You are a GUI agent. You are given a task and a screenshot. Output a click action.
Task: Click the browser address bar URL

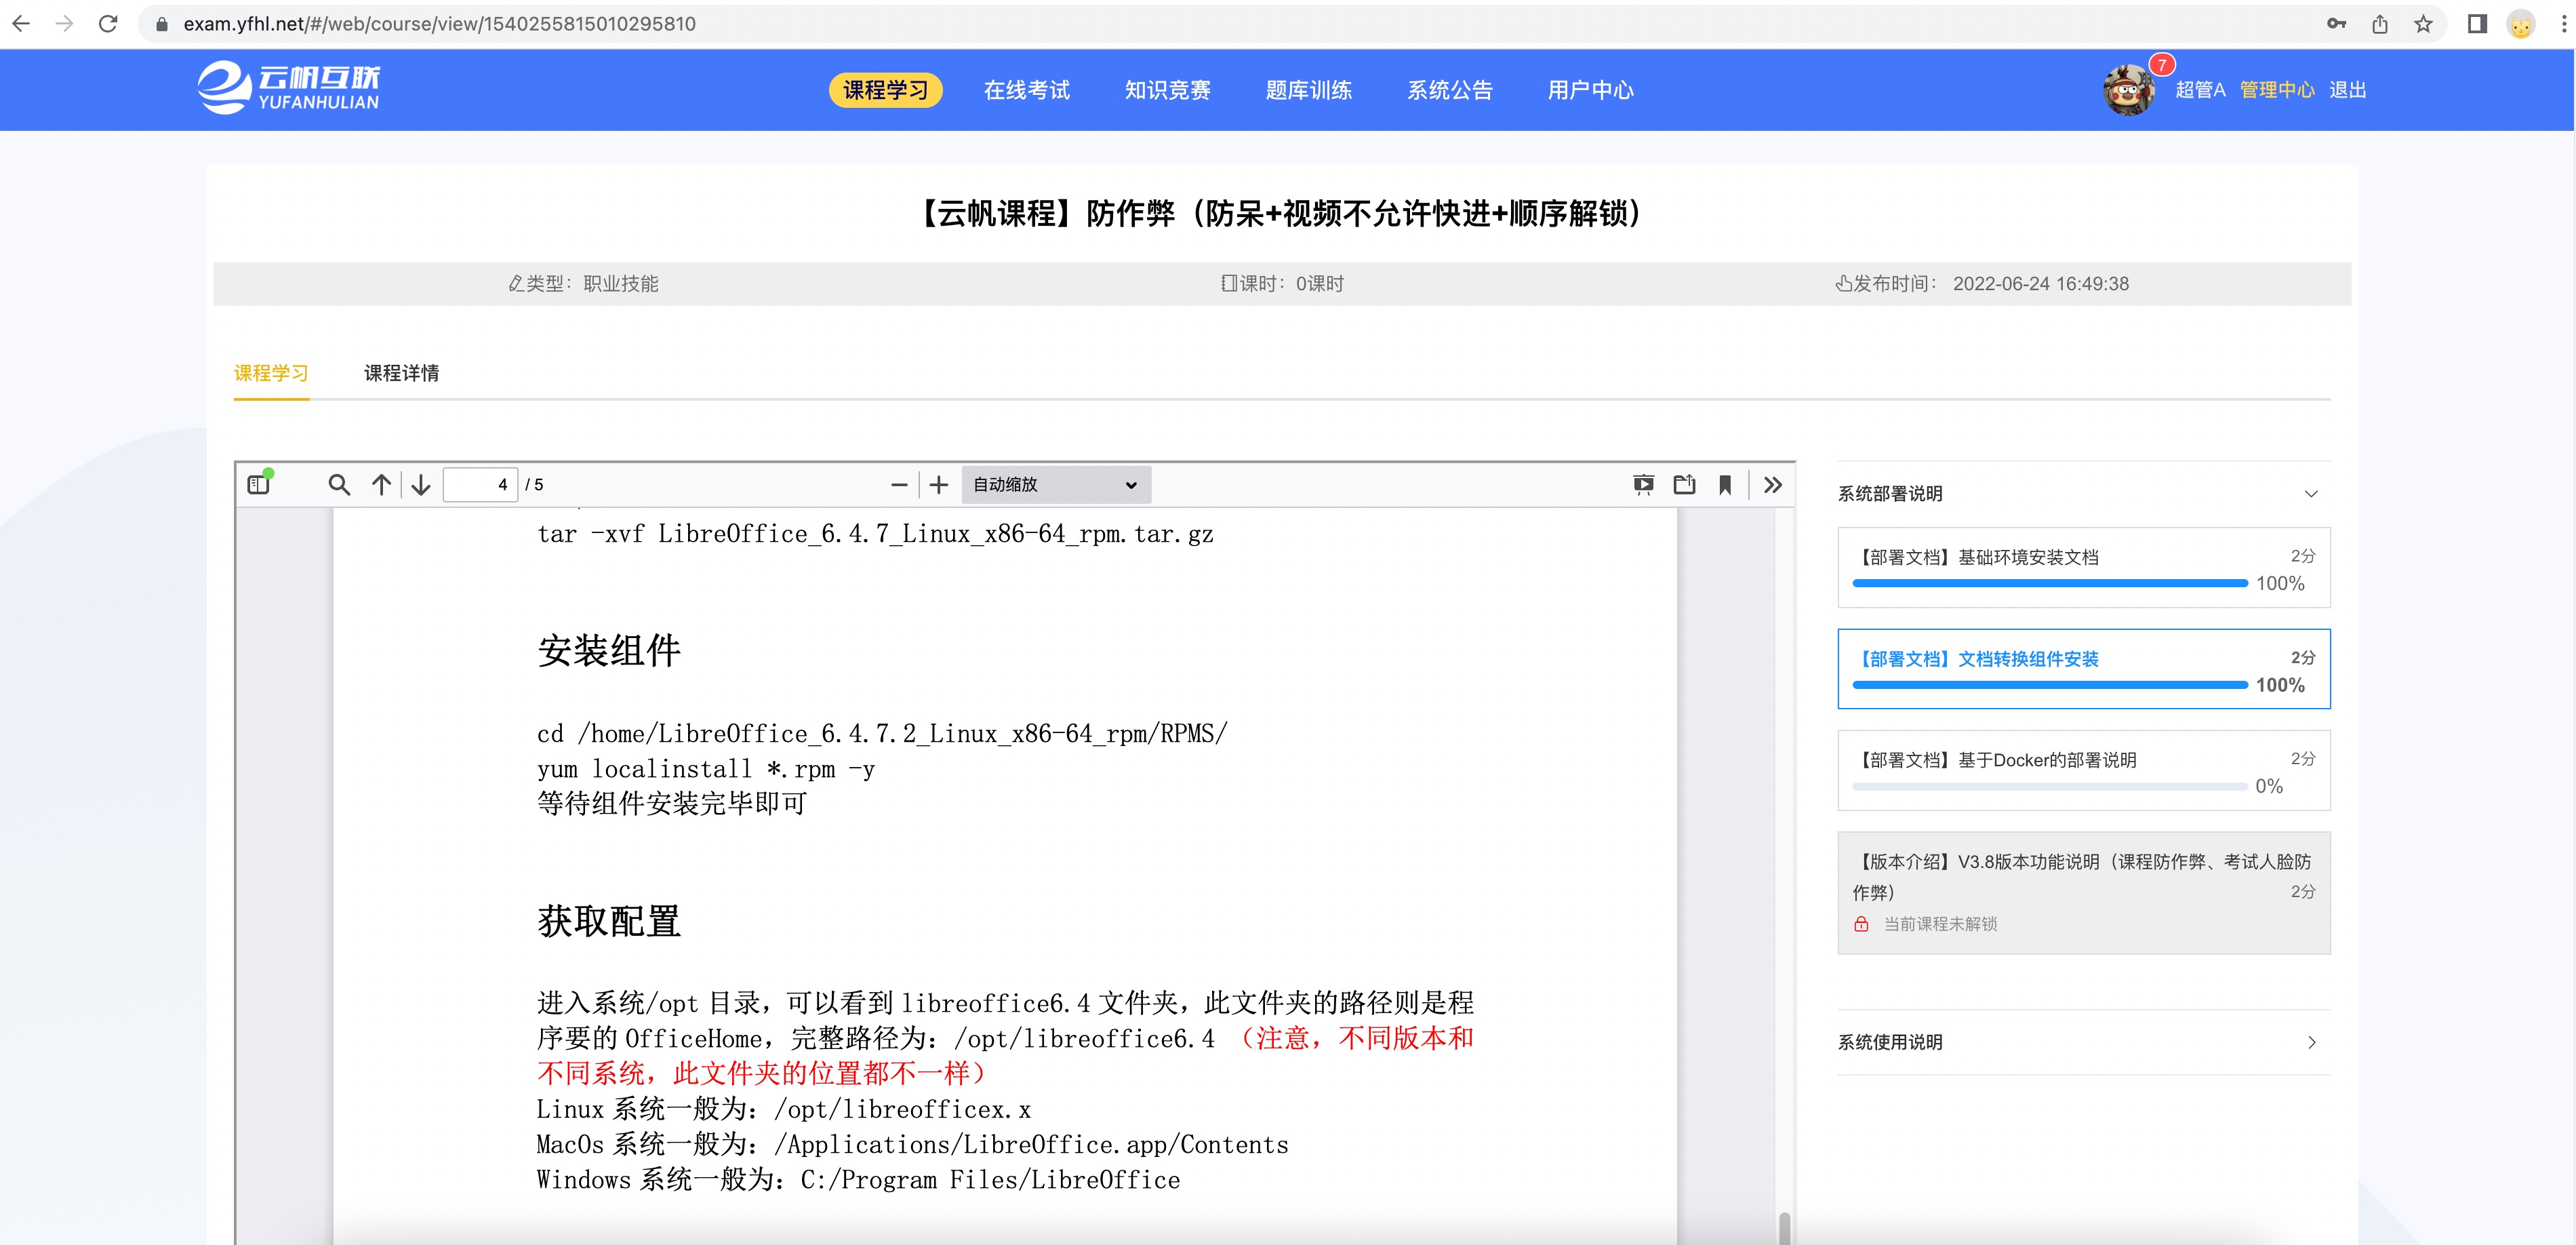point(439,23)
